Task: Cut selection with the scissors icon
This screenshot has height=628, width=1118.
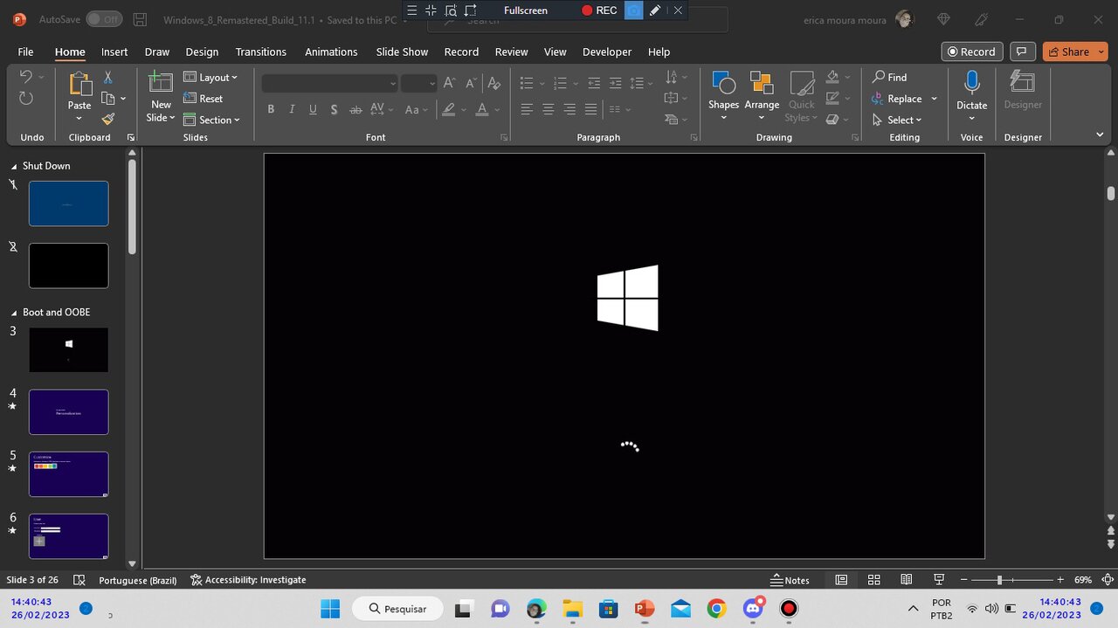Action: coord(108,78)
